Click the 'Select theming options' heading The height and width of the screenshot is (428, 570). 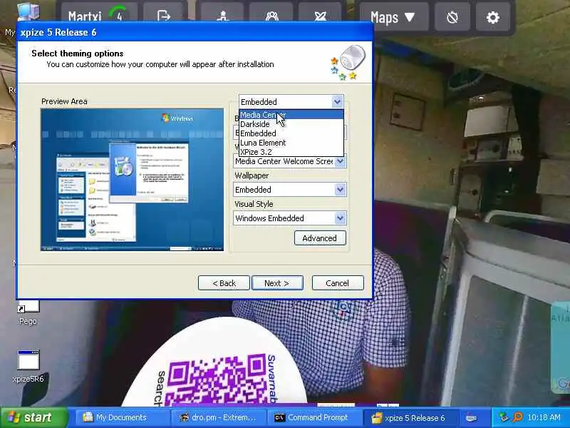pos(78,53)
